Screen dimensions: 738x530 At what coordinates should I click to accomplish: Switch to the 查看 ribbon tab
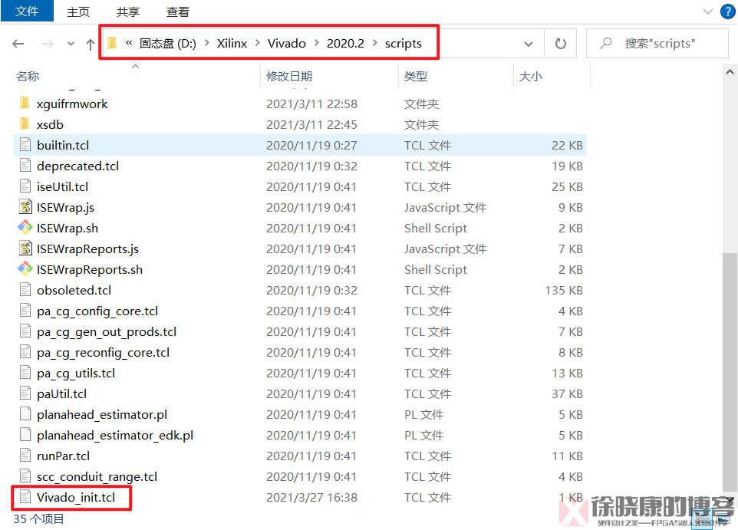[x=178, y=12]
